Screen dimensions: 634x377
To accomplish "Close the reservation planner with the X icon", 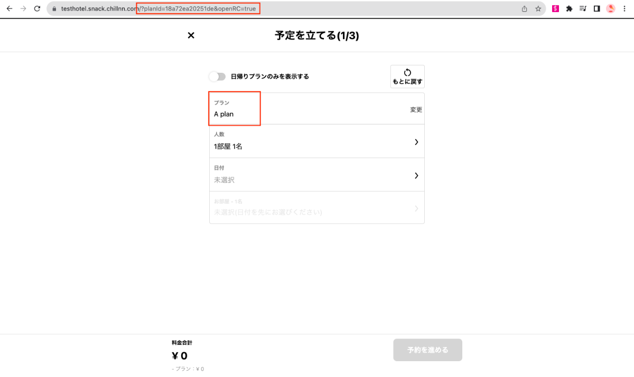I will tap(191, 35).
